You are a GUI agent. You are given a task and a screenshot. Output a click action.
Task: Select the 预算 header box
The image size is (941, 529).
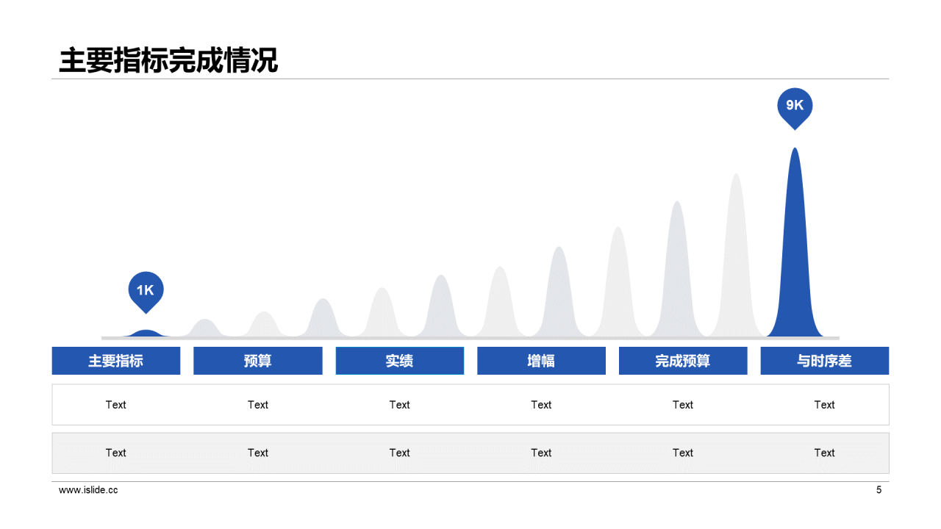pos(258,361)
